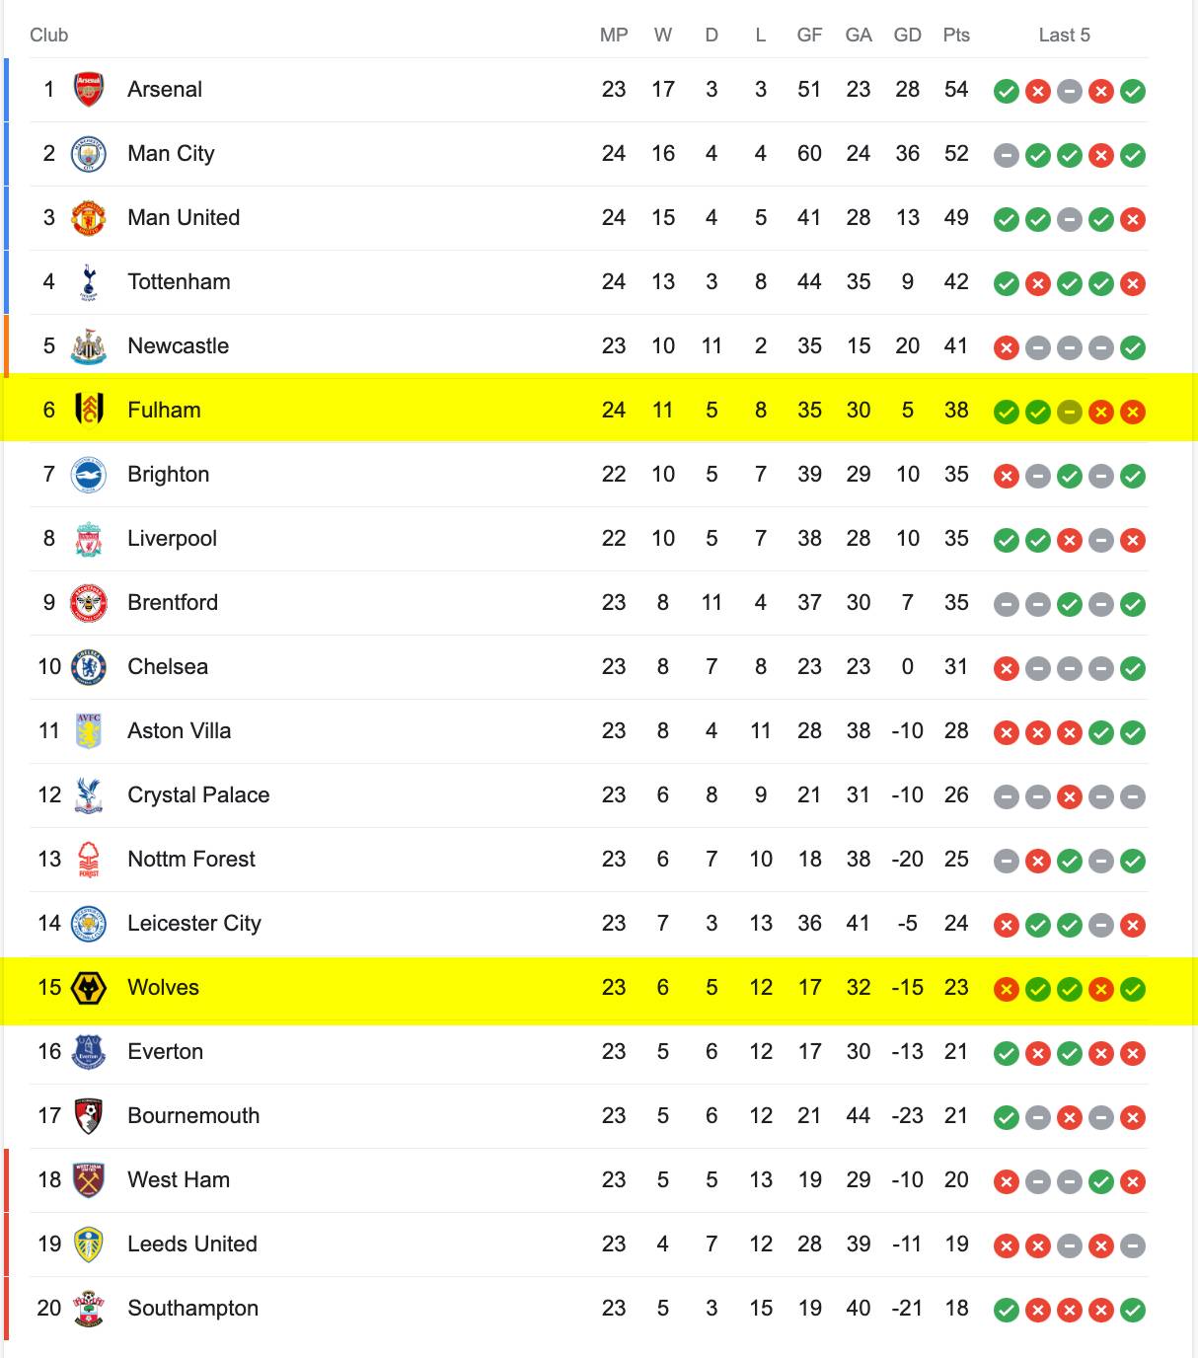
Task: Click the Liverpool club crest
Action: [x=89, y=539]
